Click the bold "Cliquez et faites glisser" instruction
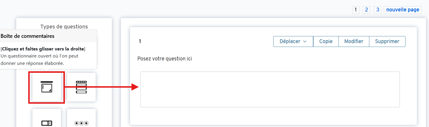The height and width of the screenshot is (127, 429). click(43, 49)
